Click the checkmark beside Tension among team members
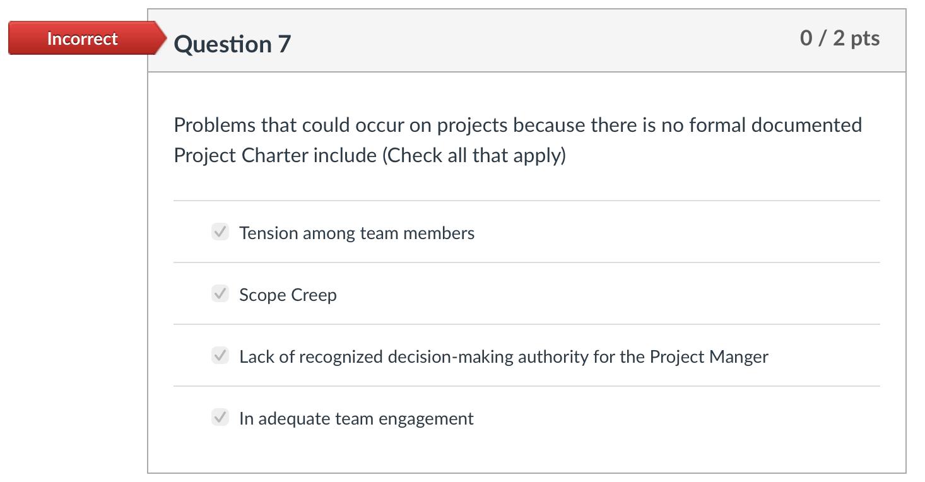Viewport: 925px width, 482px height. tap(219, 232)
